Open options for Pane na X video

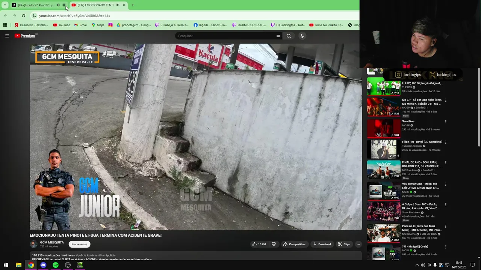pyautogui.click(x=446, y=226)
